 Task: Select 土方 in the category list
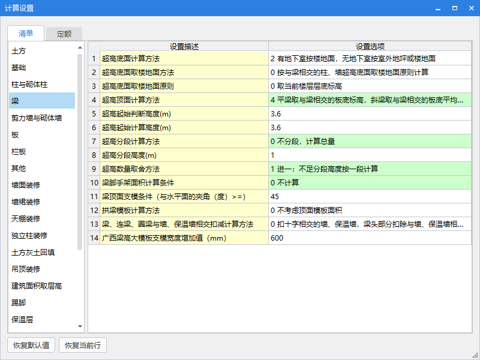click(42, 51)
